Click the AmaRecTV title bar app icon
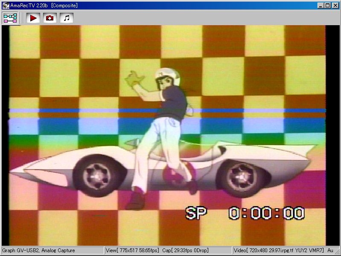 tap(6, 6)
